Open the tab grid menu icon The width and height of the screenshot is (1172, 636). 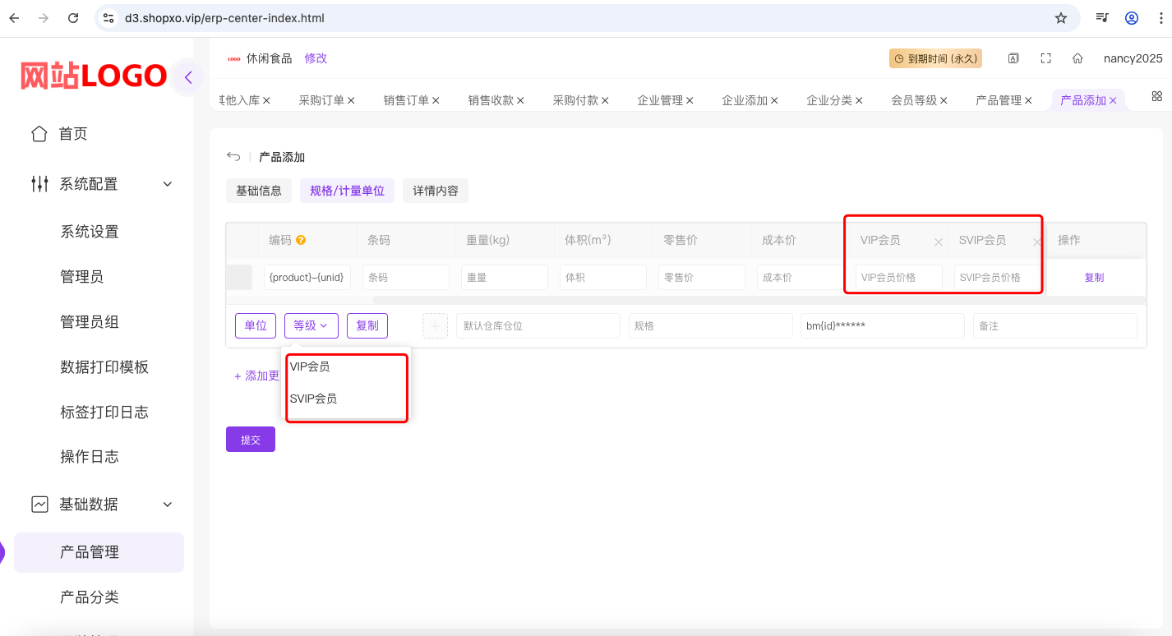[1156, 97]
